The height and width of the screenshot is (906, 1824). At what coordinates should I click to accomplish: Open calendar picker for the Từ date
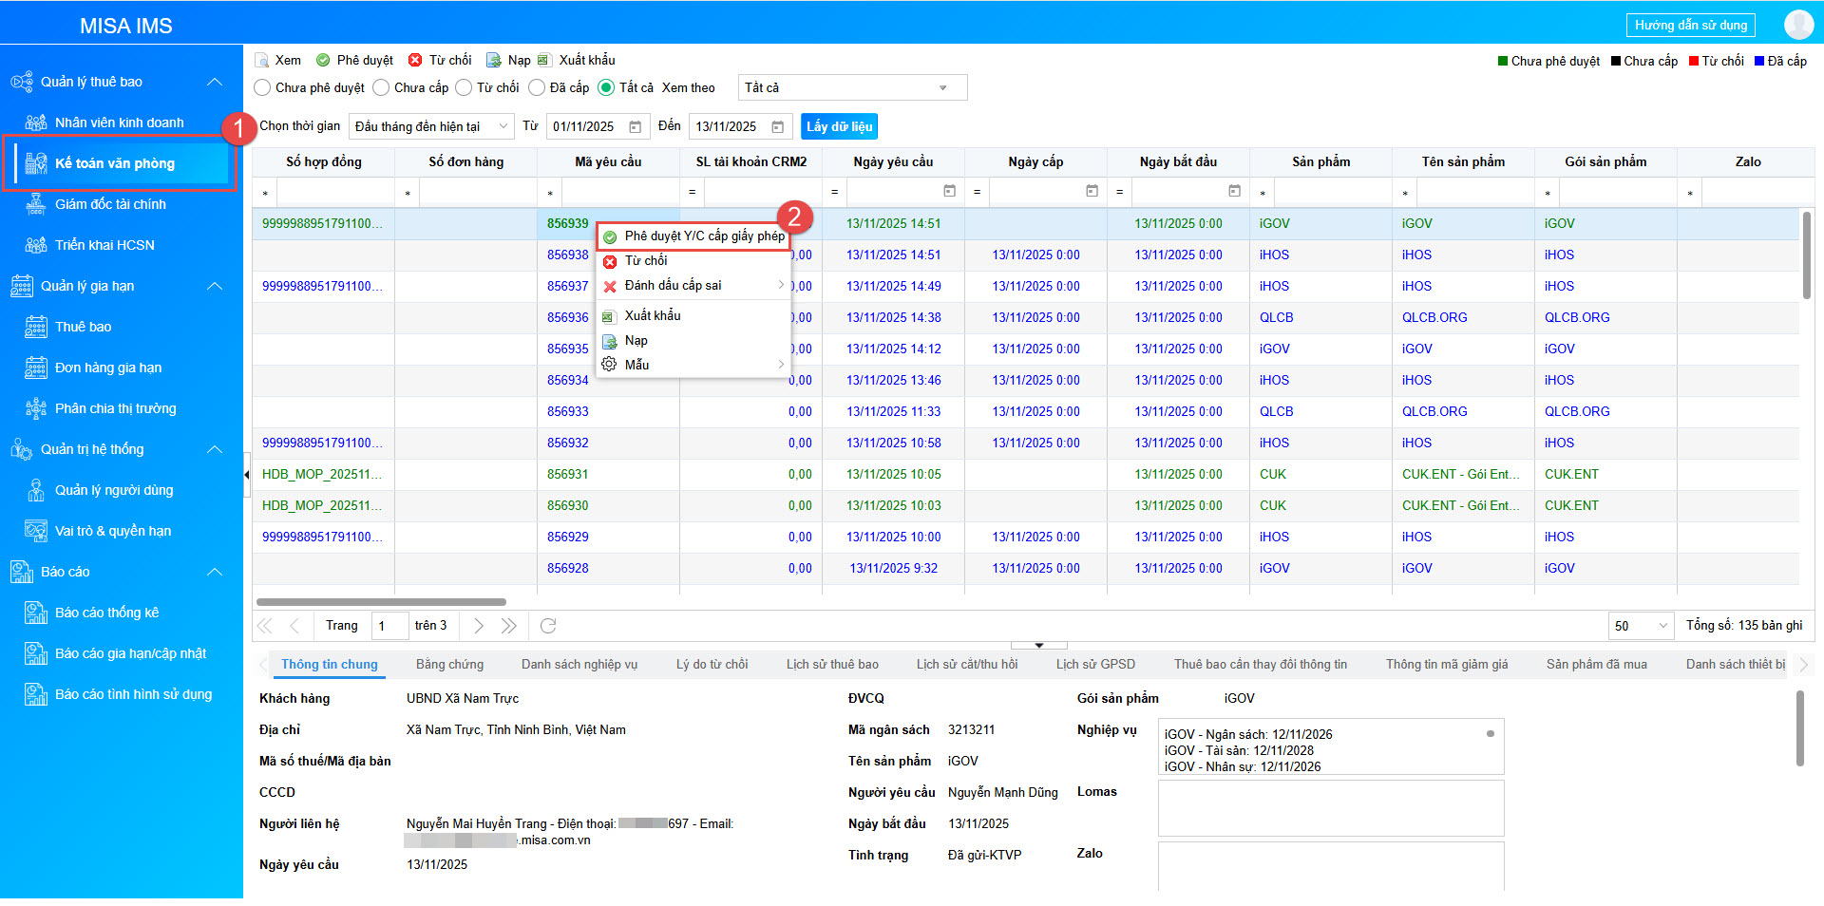[636, 126]
